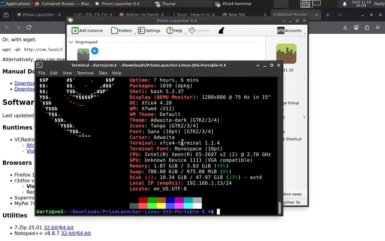
Task: Click the Firefox back arrow
Action: coord(7,27)
